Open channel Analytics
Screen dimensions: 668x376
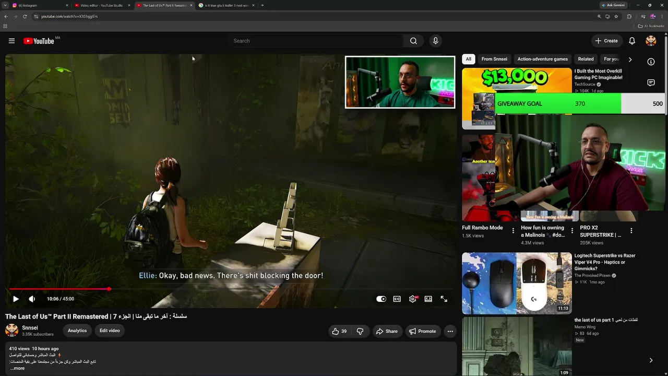point(77,331)
